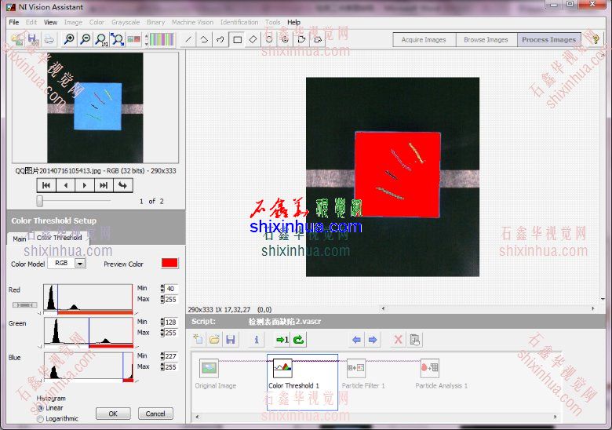Click the Particle Filter 1 step icon
The height and width of the screenshot is (430, 612).
pos(355,367)
